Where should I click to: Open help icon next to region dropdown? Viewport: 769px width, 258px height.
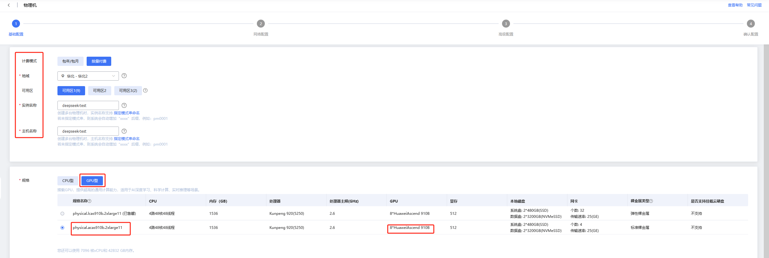(124, 76)
